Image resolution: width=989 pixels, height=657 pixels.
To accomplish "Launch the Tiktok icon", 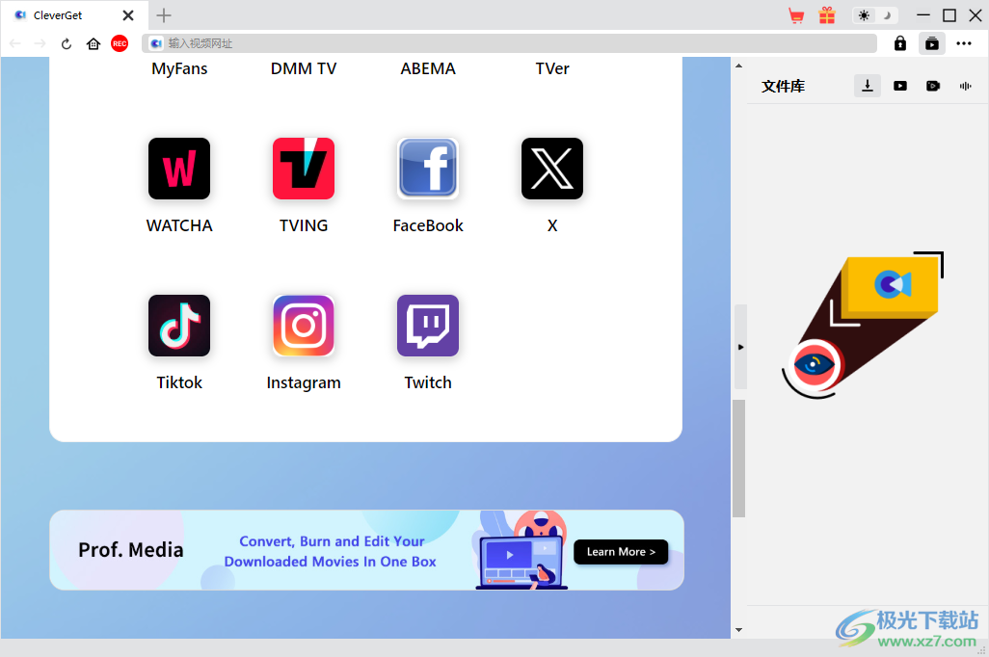I will 179,326.
